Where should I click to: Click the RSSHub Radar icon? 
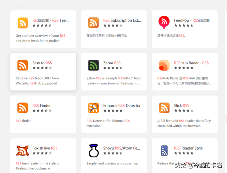pyautogui.click(x=164, y=65)
